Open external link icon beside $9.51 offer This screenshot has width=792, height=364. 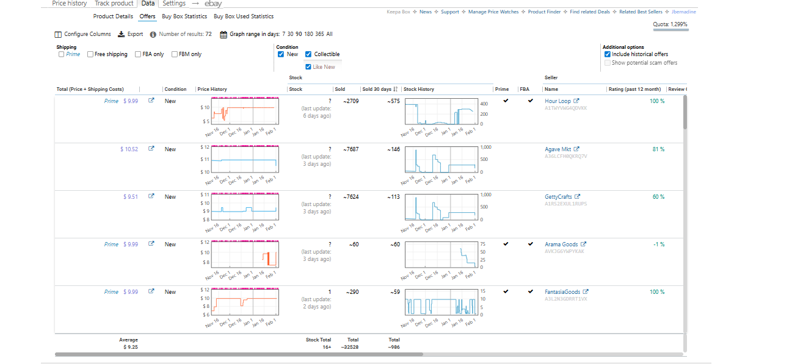151,197
